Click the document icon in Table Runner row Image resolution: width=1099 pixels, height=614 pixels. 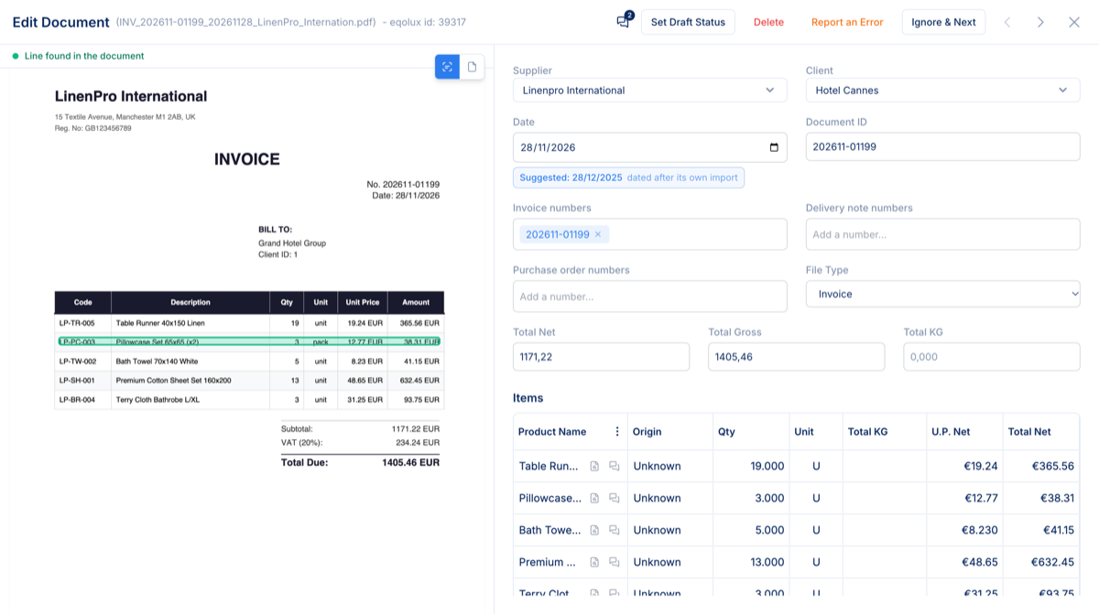pos(594,466)
